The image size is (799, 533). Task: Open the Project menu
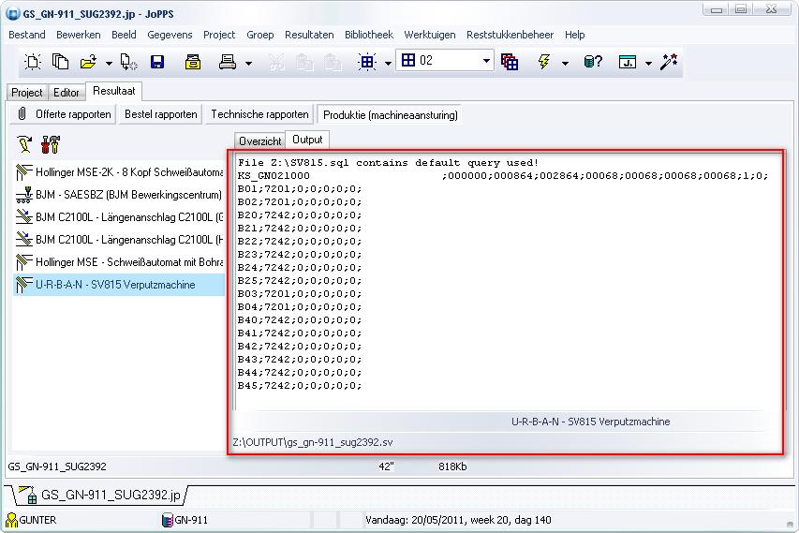point(219,35)
